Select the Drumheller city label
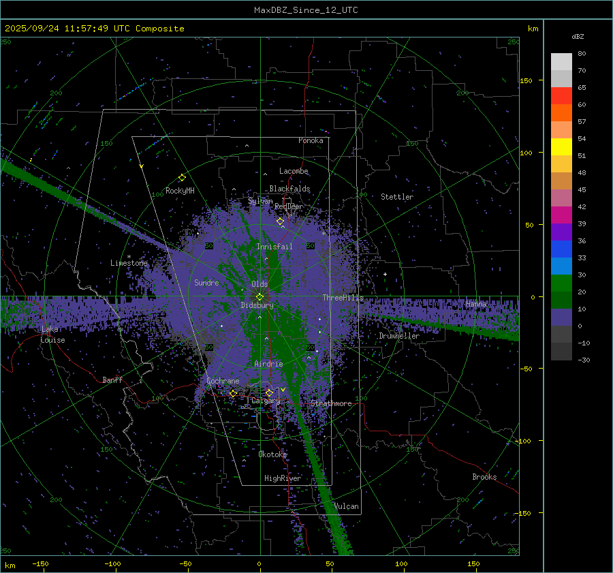Viewport: 613px width, 573px height. click(x=399, y=336)
